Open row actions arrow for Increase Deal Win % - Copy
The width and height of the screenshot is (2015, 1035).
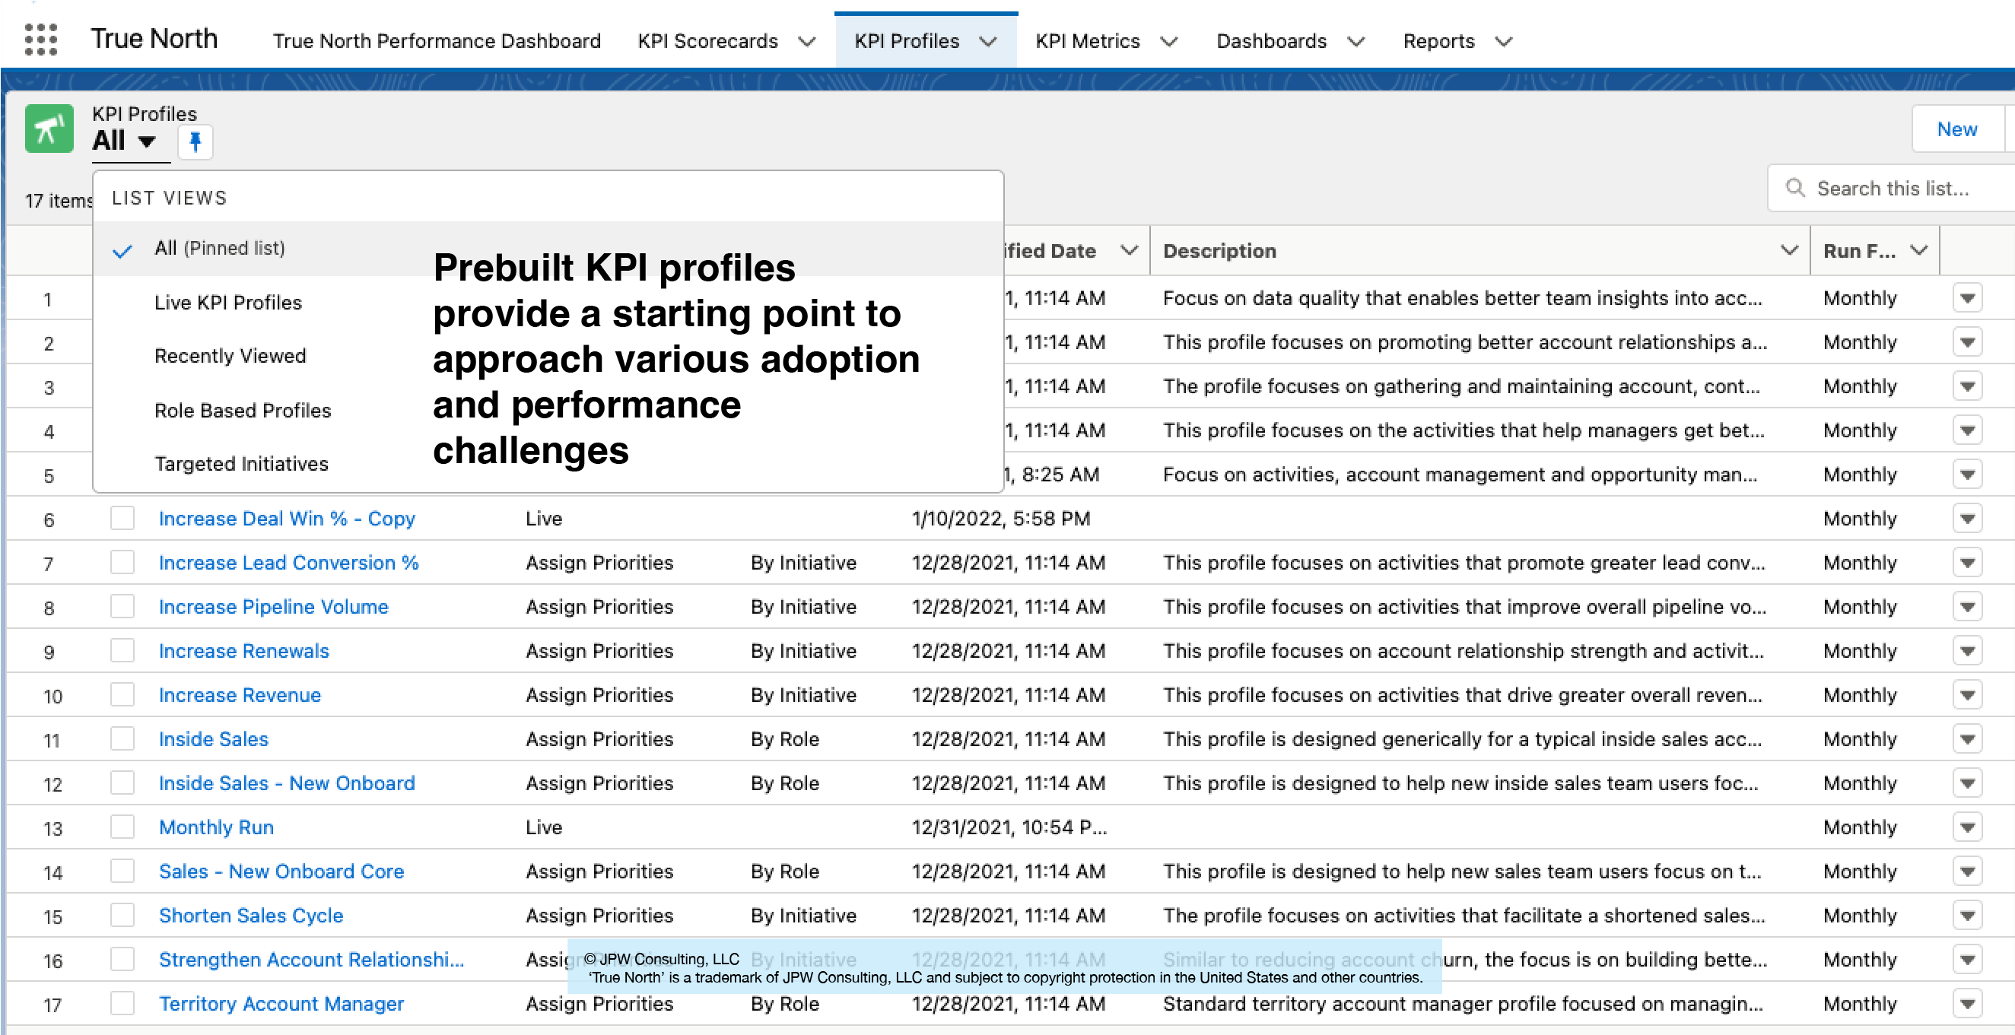(1967, 519)
